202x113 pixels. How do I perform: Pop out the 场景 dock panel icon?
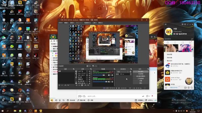pyautogui.click(x=73, y=69)
